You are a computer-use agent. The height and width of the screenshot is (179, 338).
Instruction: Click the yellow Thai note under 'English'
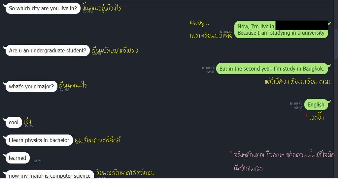coord(317,117)
